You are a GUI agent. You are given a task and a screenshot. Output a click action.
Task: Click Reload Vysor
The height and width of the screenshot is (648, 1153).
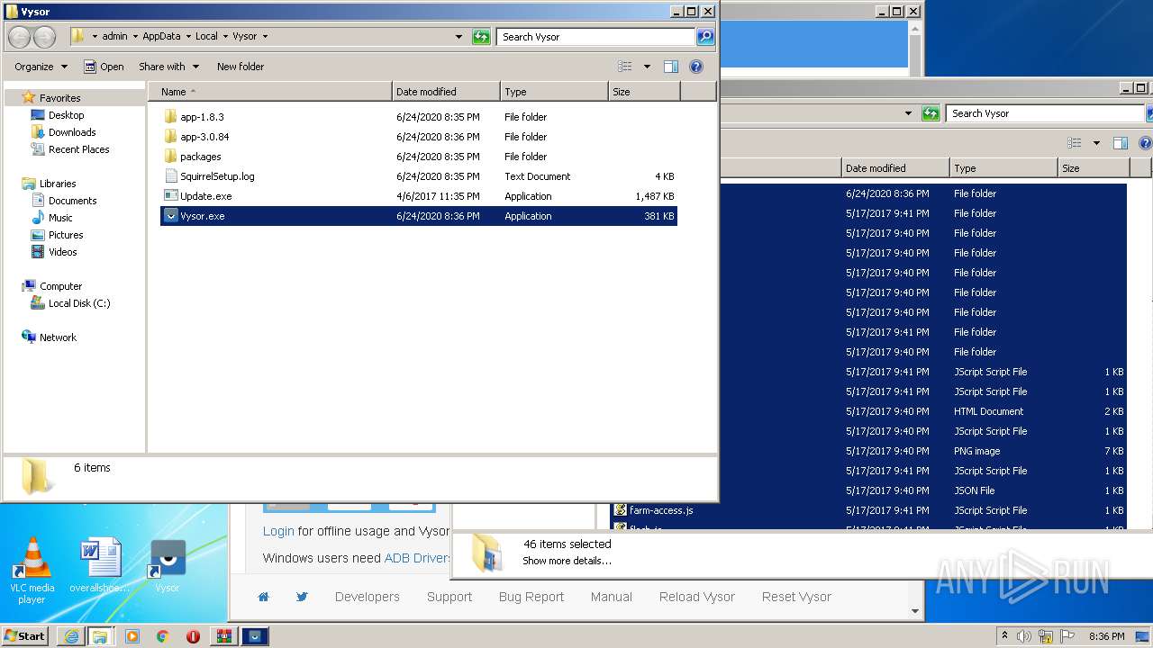(697, 597)
